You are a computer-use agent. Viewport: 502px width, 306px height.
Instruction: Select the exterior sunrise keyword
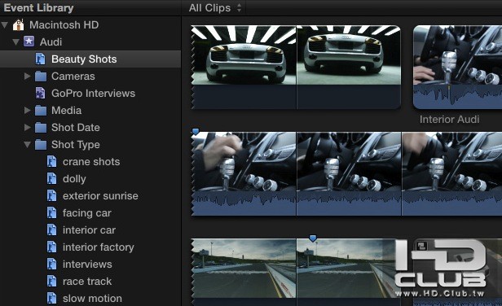pos(100,195)
